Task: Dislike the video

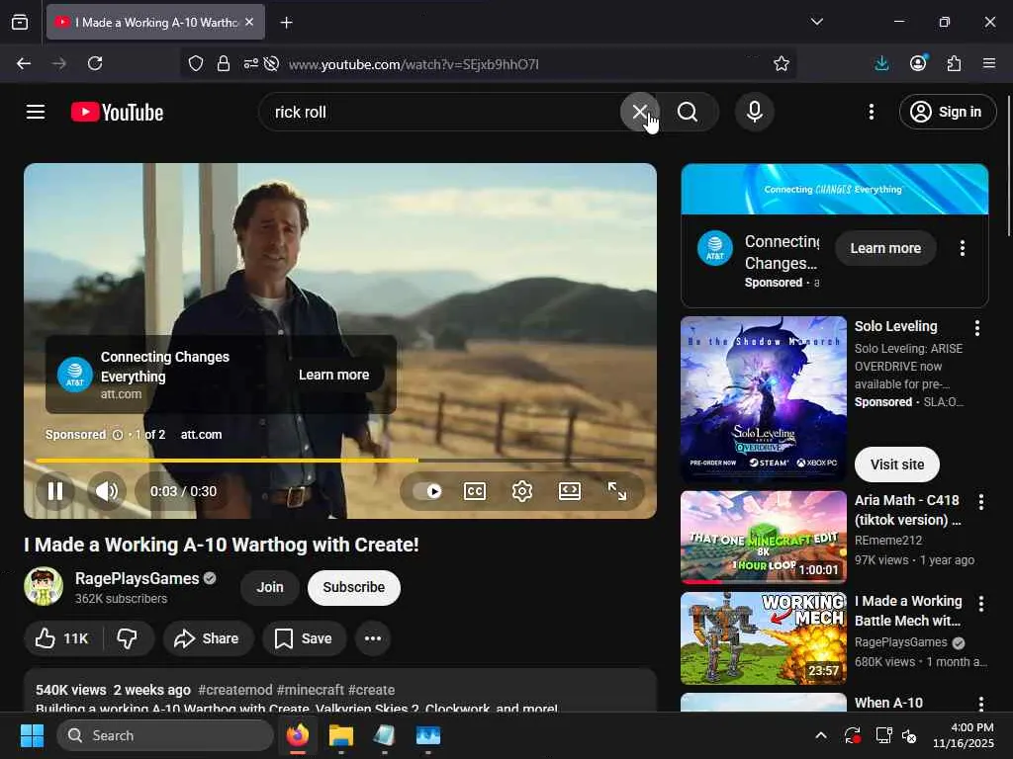Action: tap(128, 638)
